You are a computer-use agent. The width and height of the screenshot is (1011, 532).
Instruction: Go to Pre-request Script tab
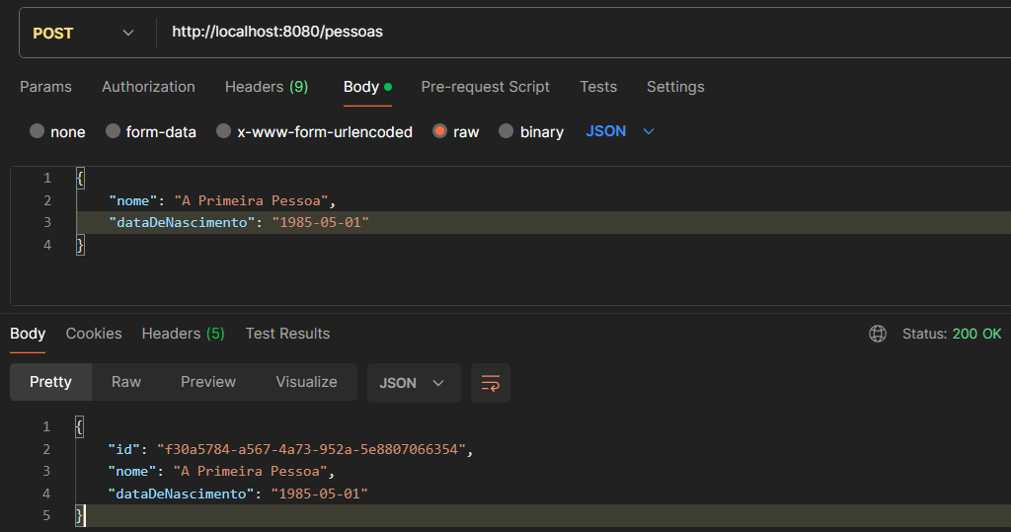point(485,87)
